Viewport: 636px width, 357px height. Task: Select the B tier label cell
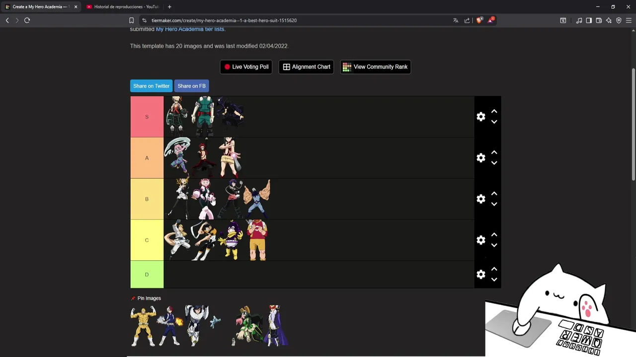click(147, 199)
